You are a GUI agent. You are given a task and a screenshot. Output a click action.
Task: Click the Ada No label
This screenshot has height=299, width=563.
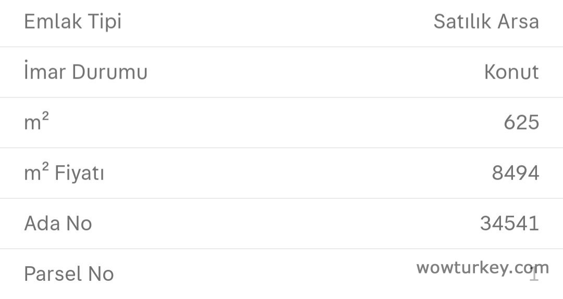58,223
